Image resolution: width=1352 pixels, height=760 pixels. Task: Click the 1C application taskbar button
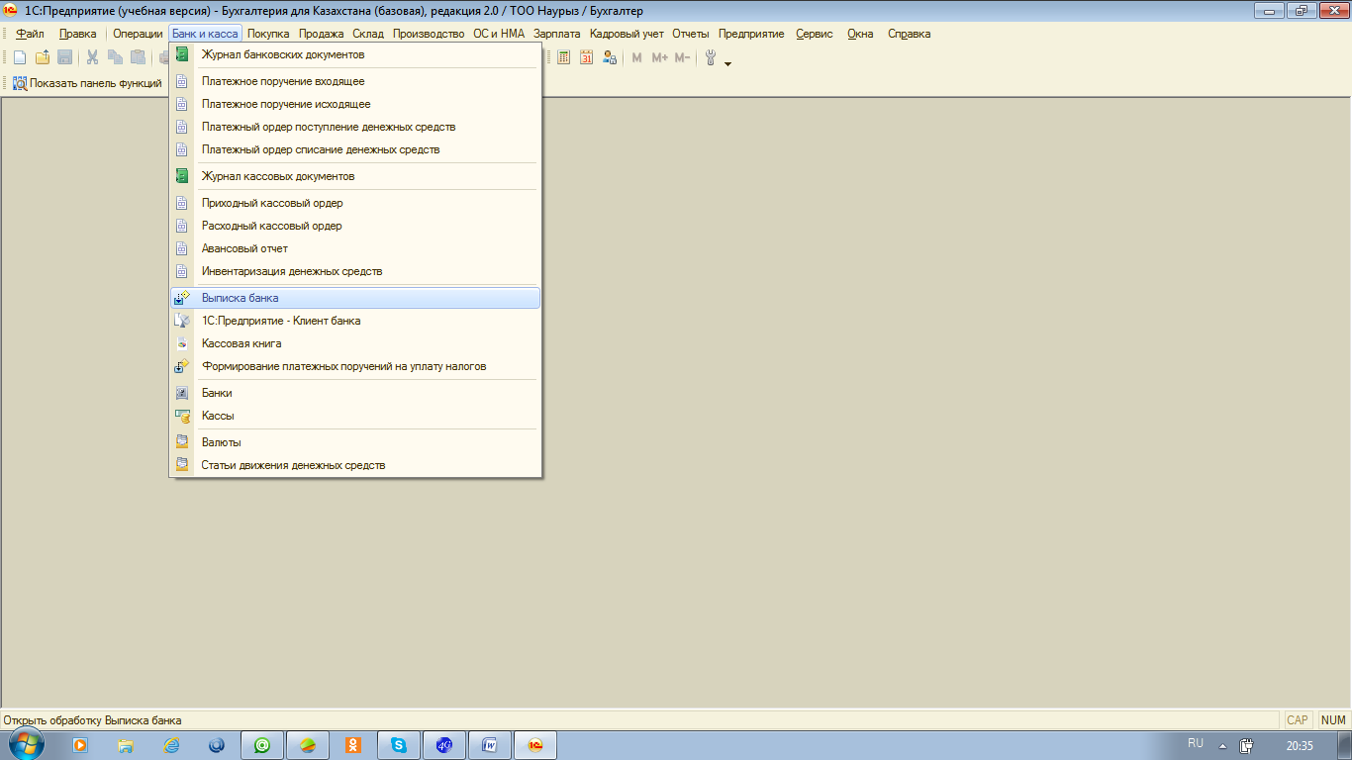tap(535, 744)
